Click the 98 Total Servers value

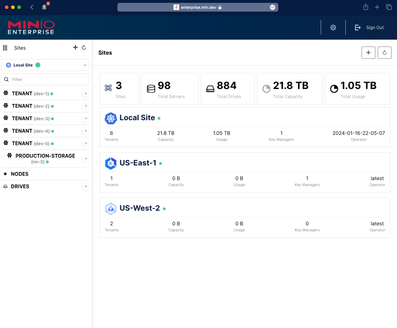[164, 86]
